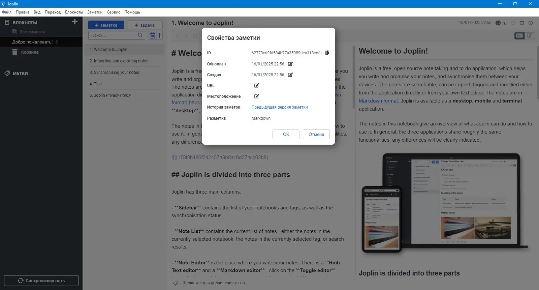Toggle the editor layout view
The image size is (539, 290).
[522, 23]
